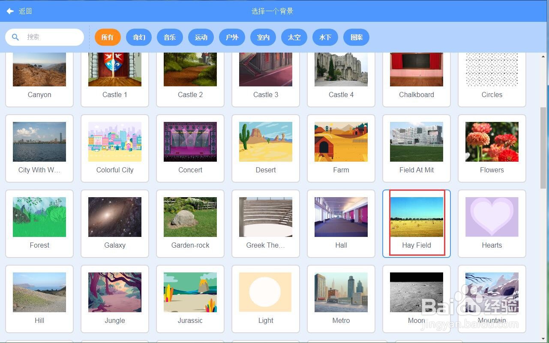Select the Forest backdrop
This screenshot has width=549, height=343.
pos(39,224)
